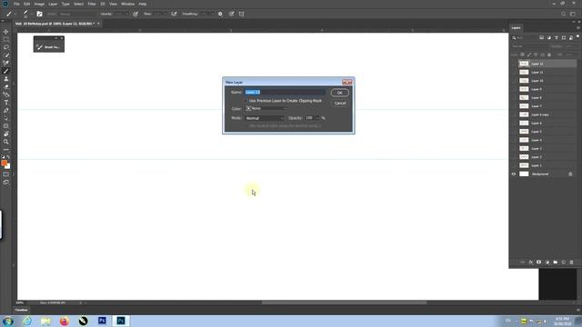The height and width of the screenshot is (327, 582).
Task: Switch to the Timeline panel tab
Action: pos(21,310)
